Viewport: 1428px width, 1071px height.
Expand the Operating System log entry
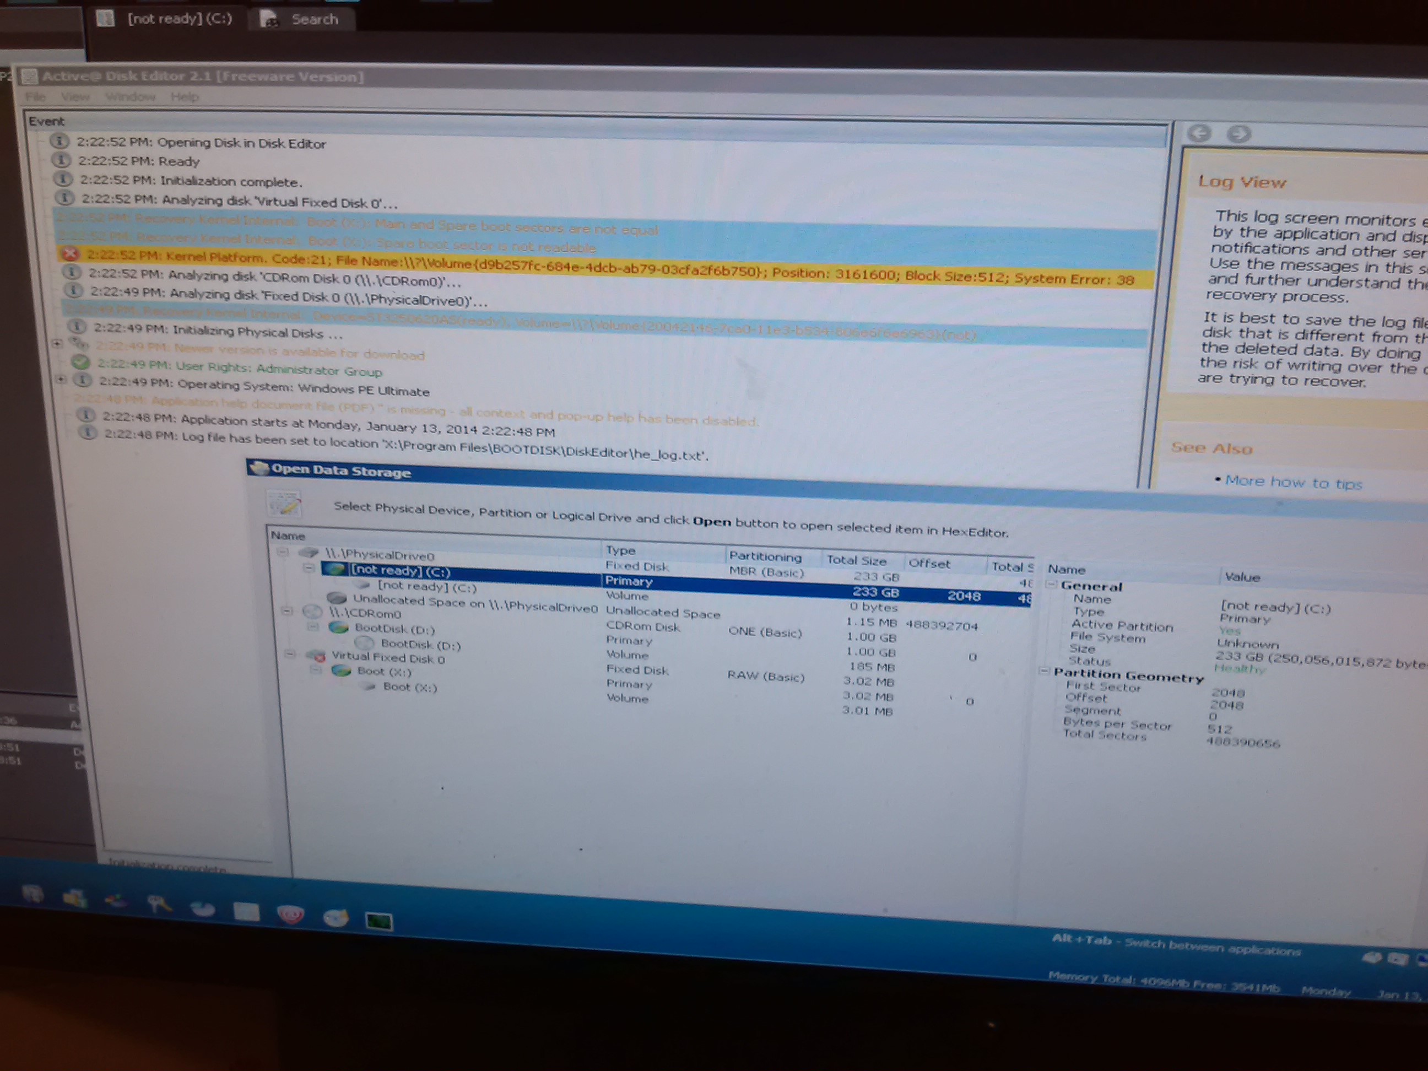tap(61, 380)
